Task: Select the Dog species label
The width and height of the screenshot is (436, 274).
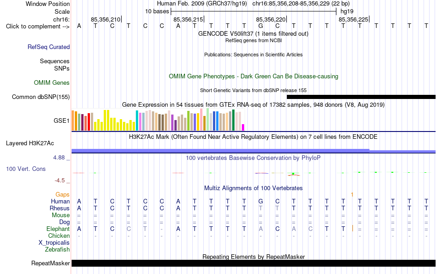Action: (x=64, y=222)
